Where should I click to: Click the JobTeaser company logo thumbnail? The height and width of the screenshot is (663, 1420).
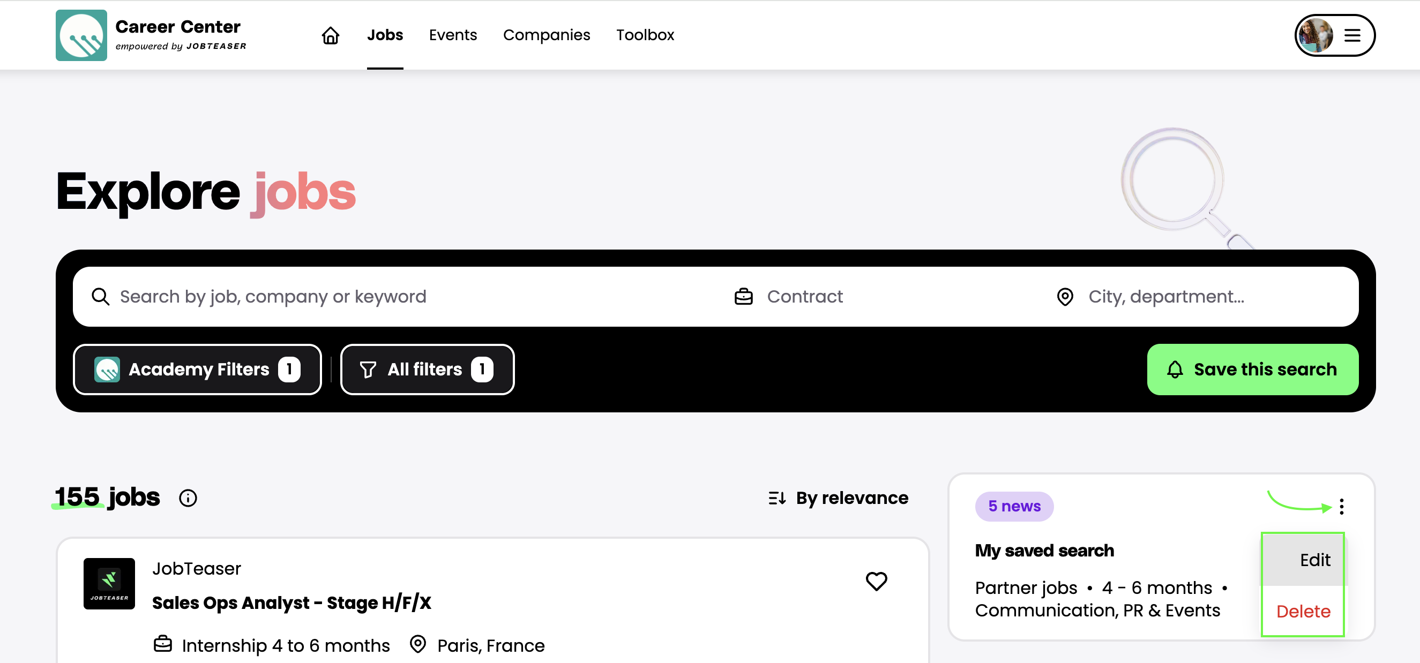tap(109, 584)
